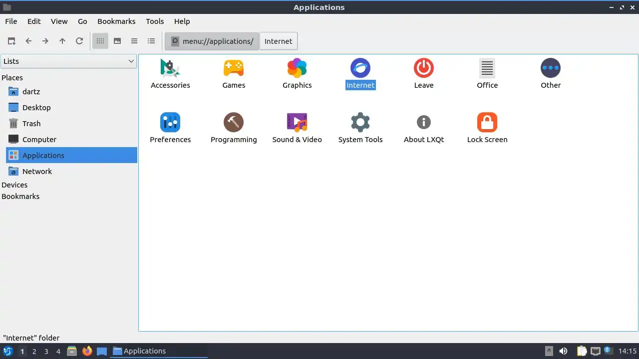Select Desktop in Places

[x=71, y=108]
